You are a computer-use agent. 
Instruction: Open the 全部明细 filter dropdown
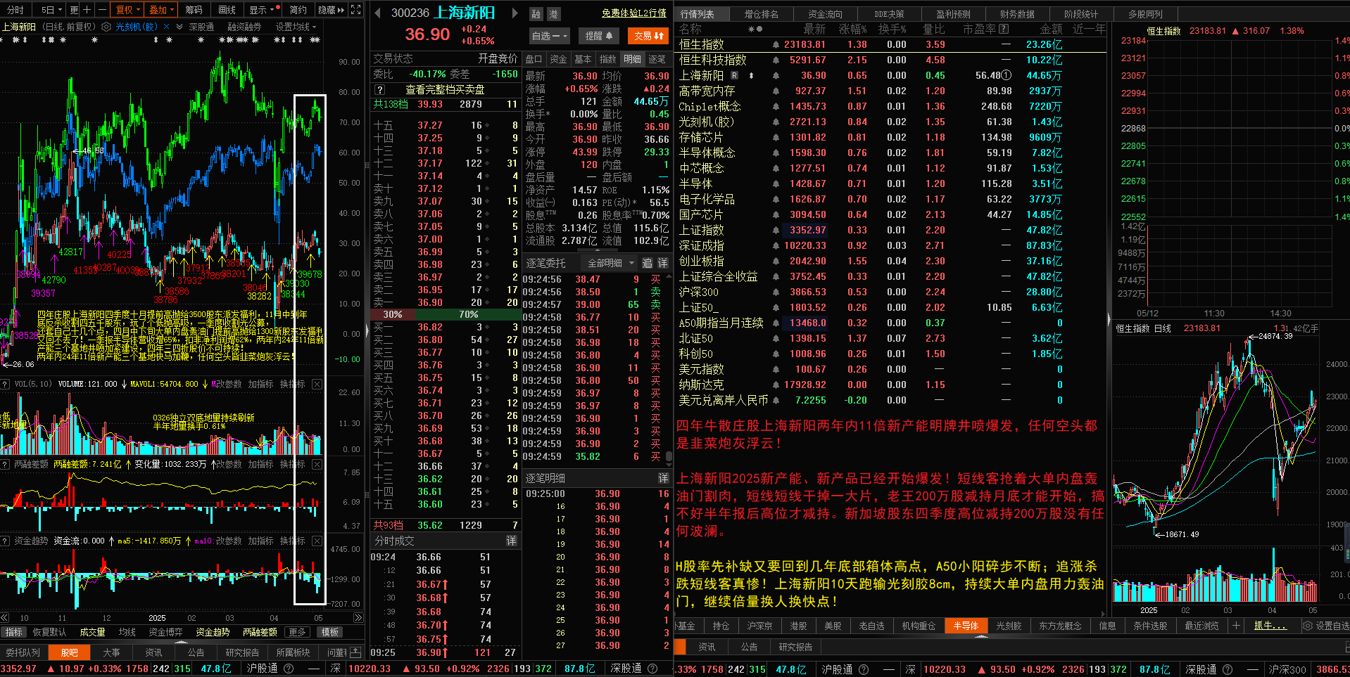[610, 263]
